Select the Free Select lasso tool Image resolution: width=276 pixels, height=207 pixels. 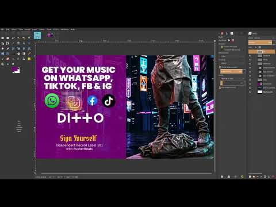pos(13,38)
